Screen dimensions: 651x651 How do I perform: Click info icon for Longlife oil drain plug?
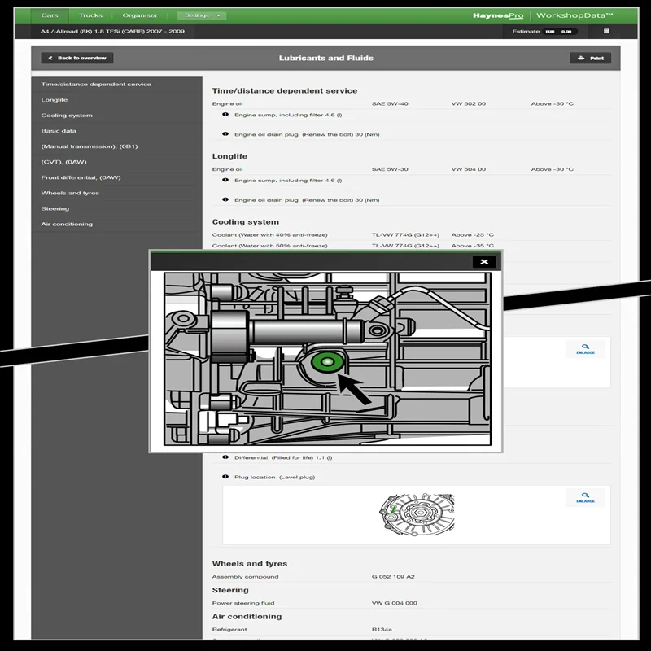(x=225, y=199)
